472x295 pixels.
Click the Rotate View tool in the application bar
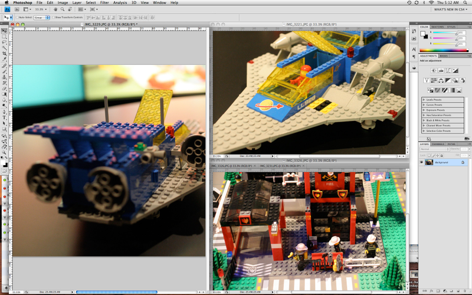tap(70, 9)
